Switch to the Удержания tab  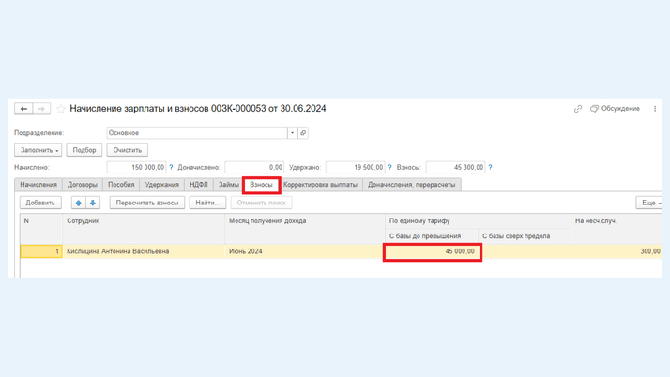pos(162,185)
